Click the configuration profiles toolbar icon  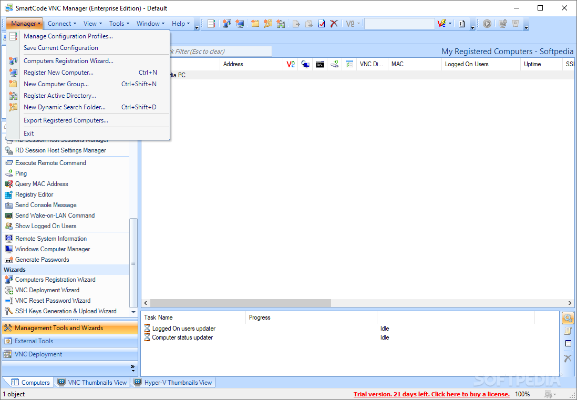pyautogui.click(x=211, y=24)
